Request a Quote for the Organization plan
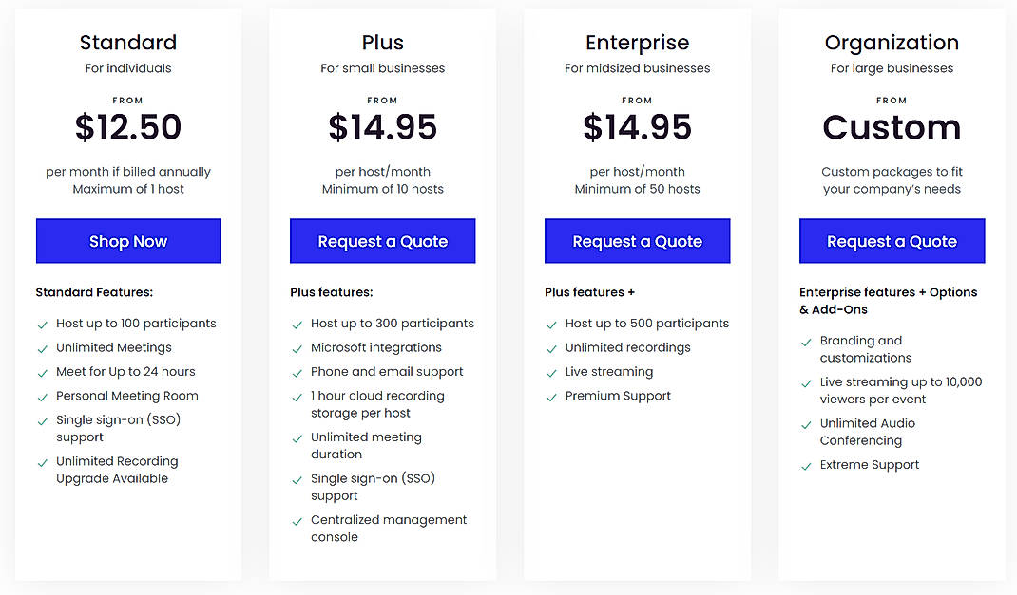The image size is (1017, 595). click(892, 241)
